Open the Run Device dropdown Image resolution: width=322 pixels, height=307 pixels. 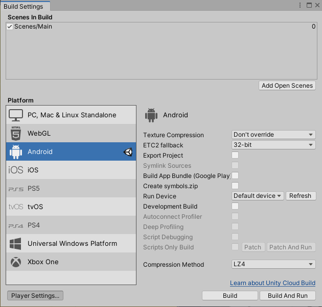(x=258, y=196)
